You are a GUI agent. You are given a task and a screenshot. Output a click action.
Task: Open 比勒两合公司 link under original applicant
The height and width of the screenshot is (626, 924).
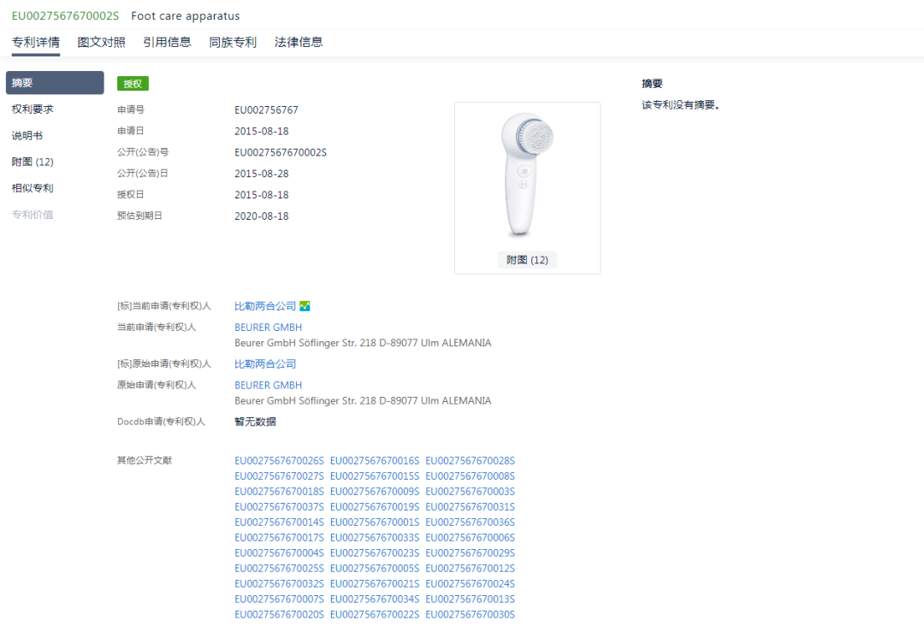[x=265, y=364]
